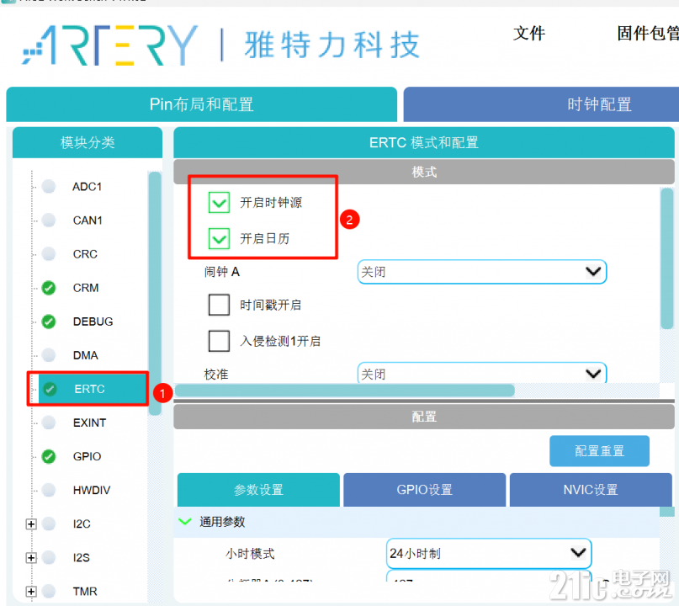Click the 配置 section header
Viewport: 679px width, 606px height.
click(x=424, y=417)
